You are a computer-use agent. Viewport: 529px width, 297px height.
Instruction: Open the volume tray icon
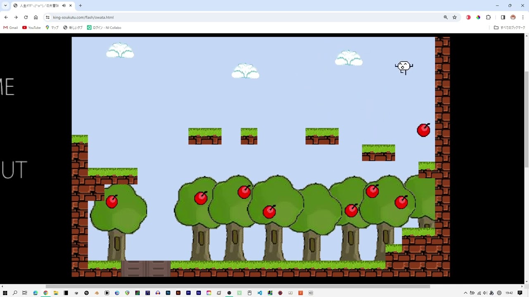pos(485,293)
